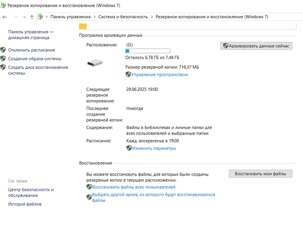Click shield icon next to 'Управление пространством'
This screenshot has height=227, width=303.
(x=128, y=74)
